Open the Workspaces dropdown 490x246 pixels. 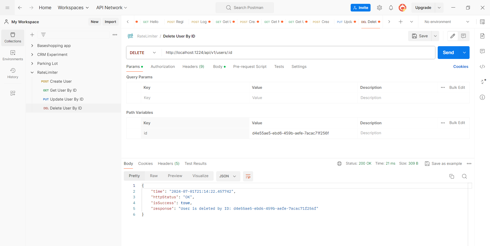tap(73, 8)
